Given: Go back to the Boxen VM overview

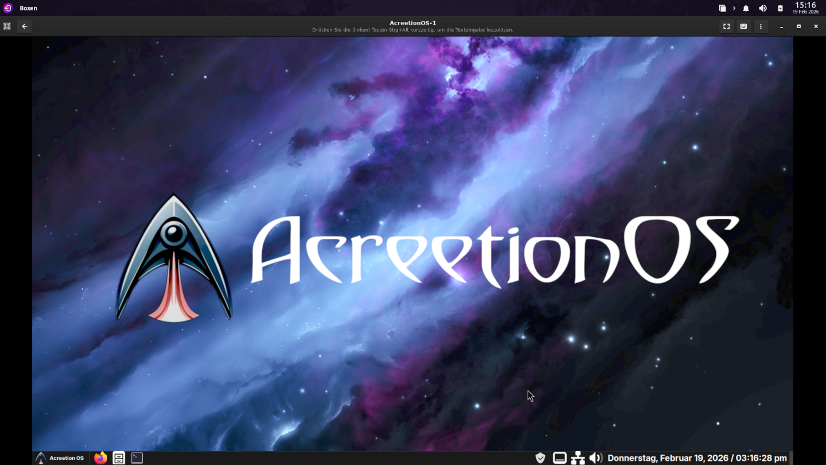Looking at the screenshot, I should [x=24, y=26].
